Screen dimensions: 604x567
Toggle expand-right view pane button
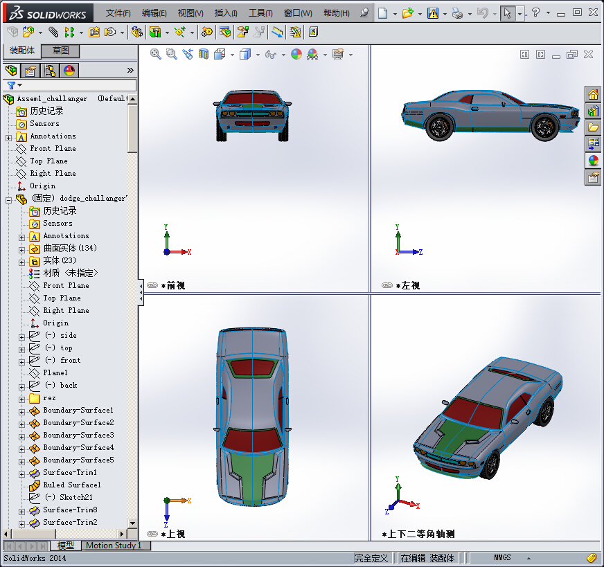(541, 54)
